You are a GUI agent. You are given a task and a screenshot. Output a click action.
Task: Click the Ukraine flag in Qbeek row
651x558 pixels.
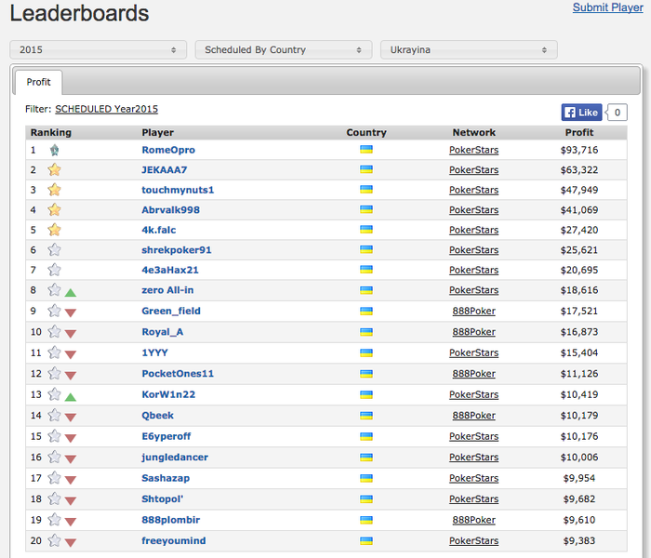tap(366, 415)
